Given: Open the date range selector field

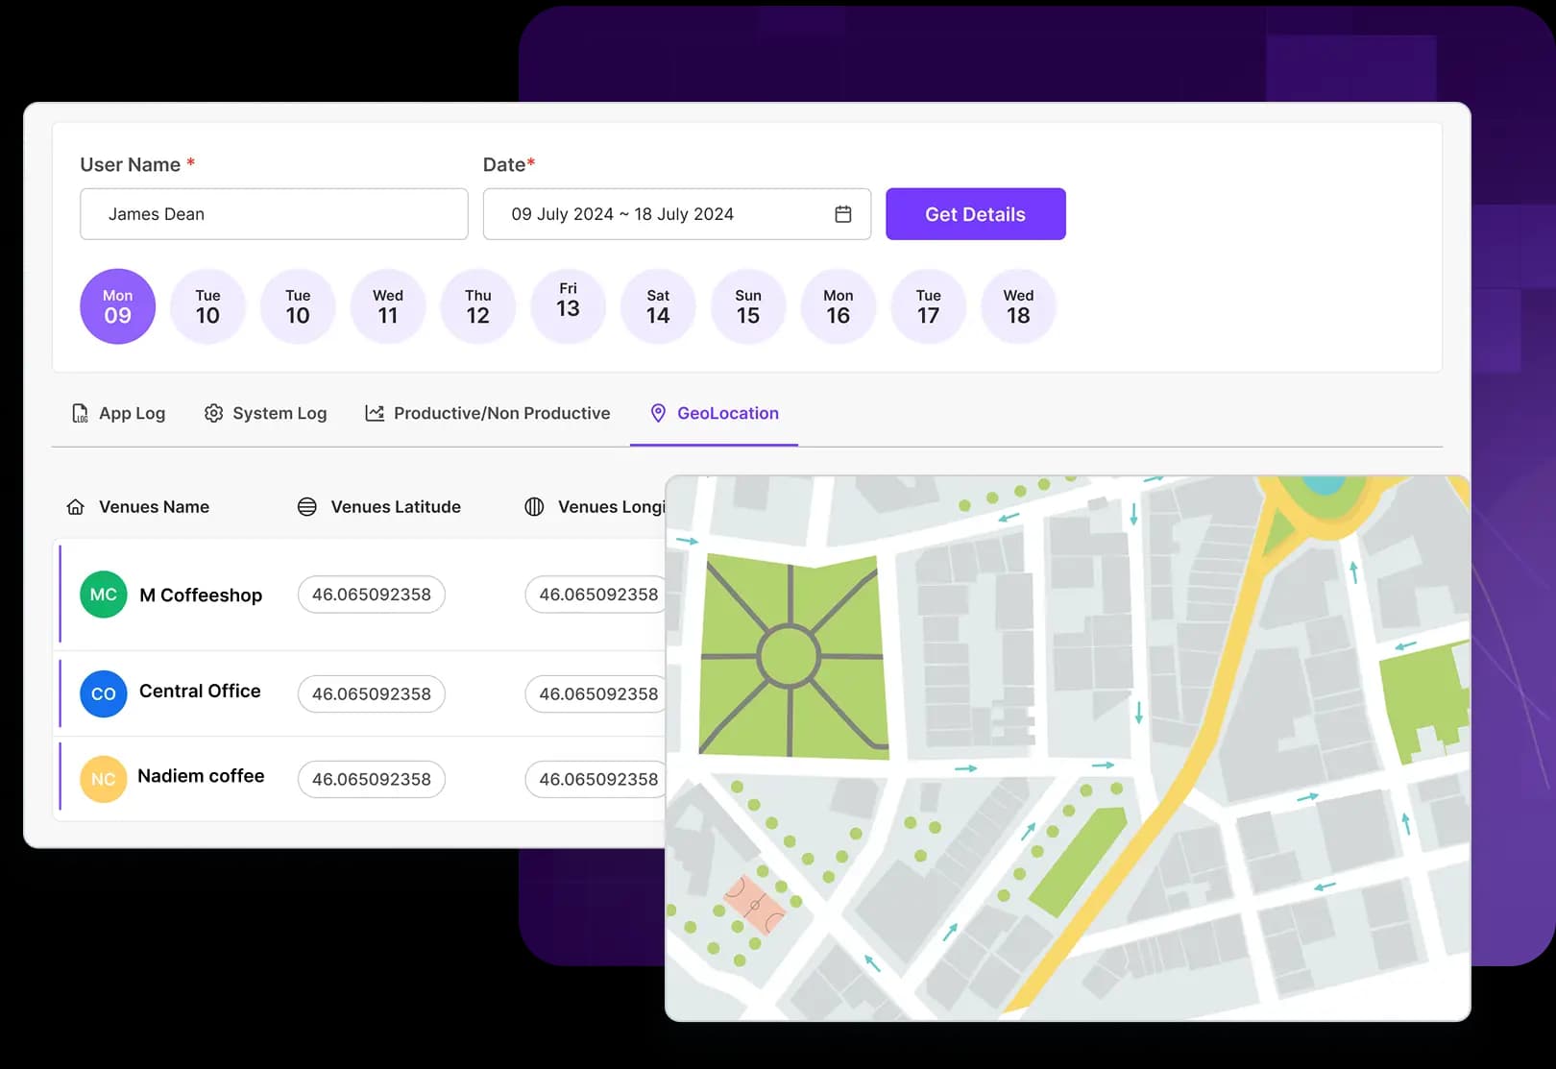Looking at the screenshot, I should point(663,214).
